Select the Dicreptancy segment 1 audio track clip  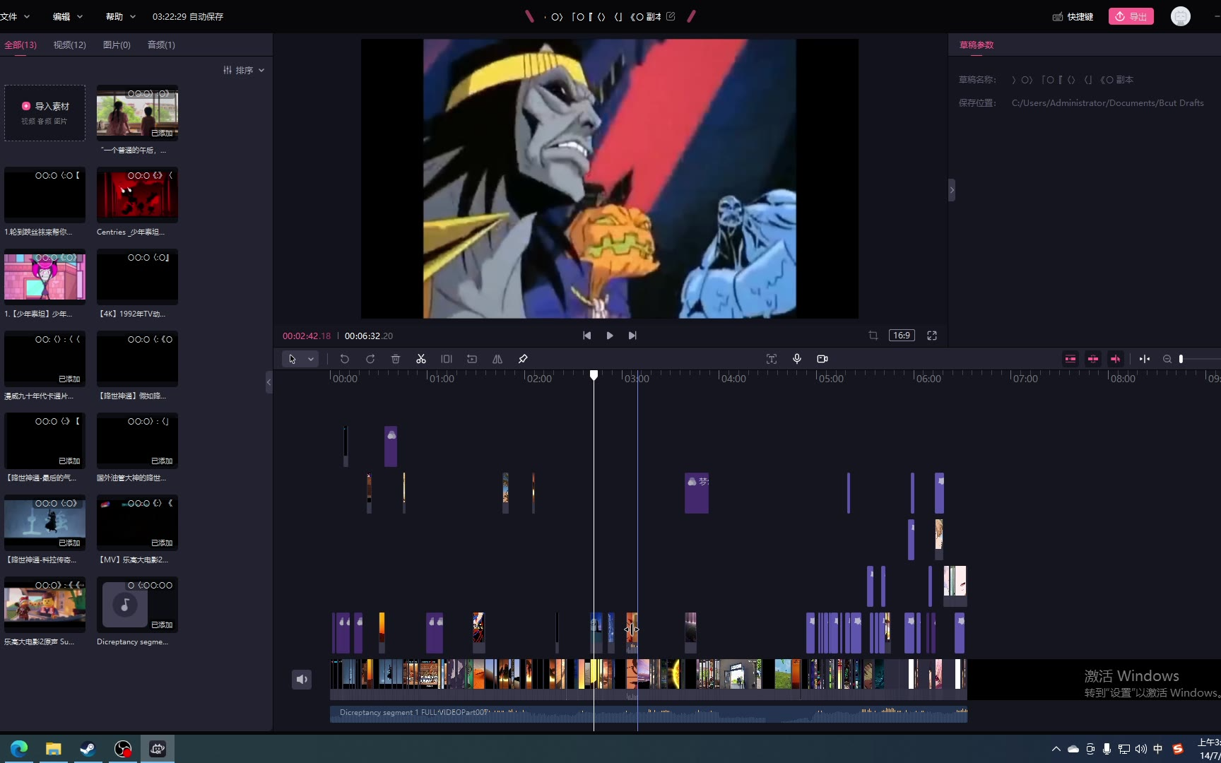(649, 714)
